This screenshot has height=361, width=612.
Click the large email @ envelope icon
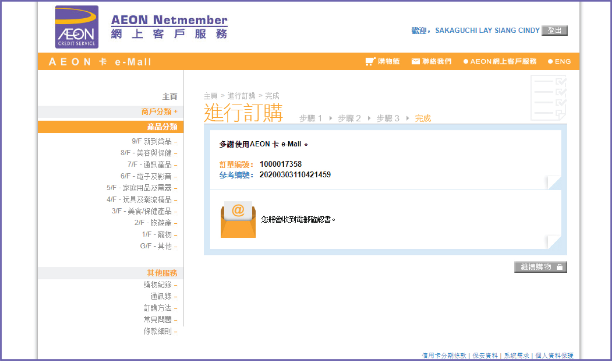click(x=238, y=219)
